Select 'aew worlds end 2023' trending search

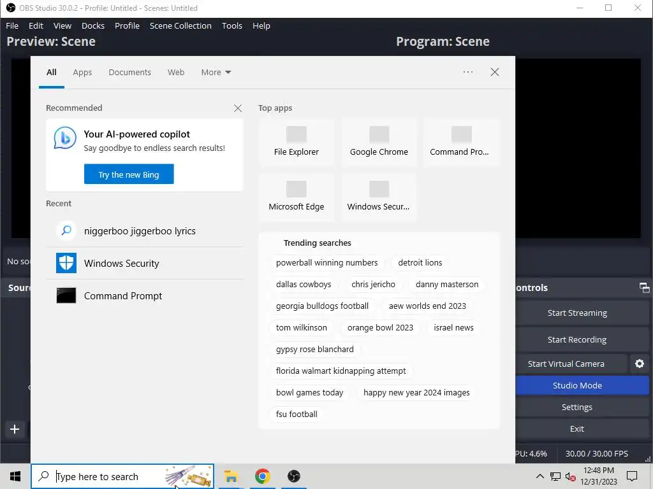coord(427,306)
